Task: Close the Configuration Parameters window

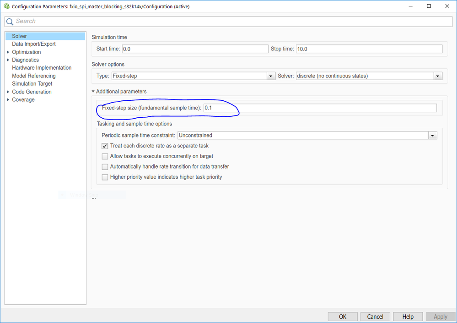Action: coord(447,6)
